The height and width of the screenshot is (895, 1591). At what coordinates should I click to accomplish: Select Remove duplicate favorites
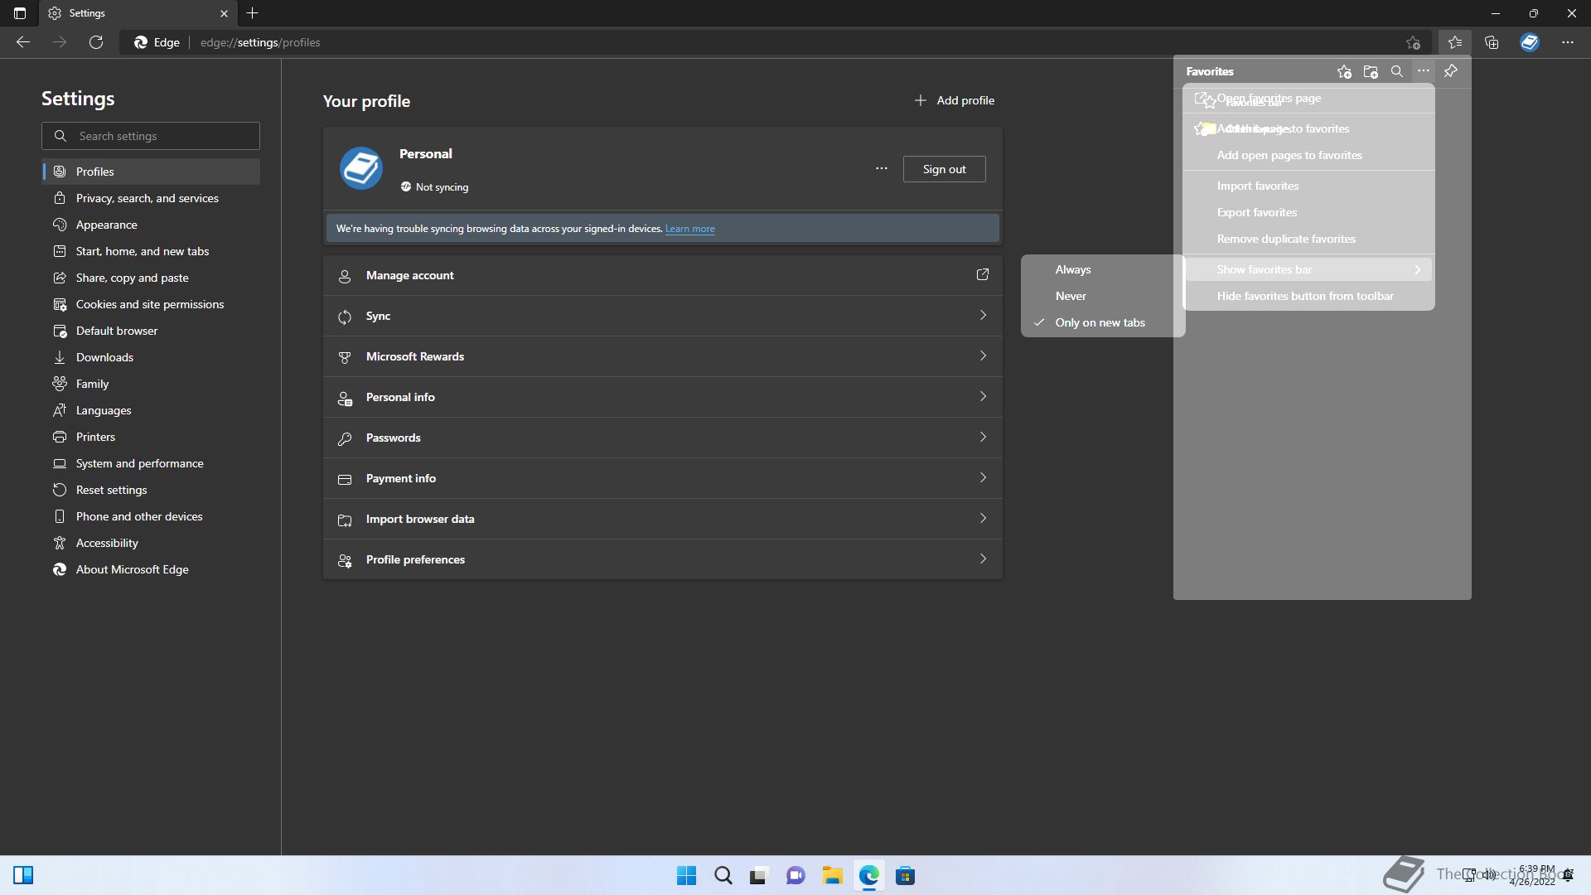coord(1308,239)
